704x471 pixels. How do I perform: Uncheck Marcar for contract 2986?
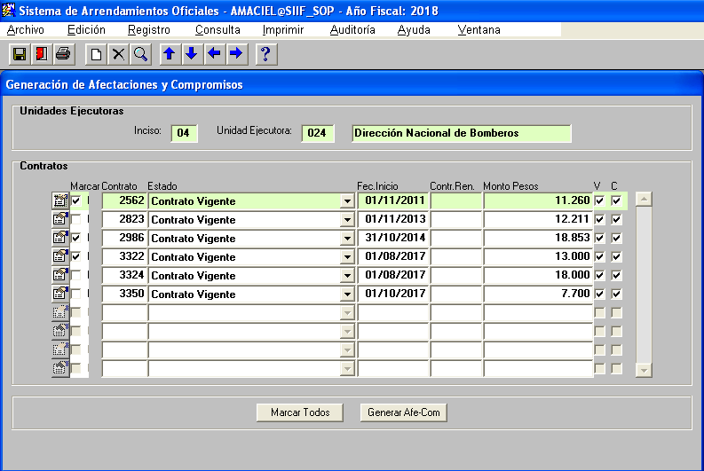click(75, 238)
